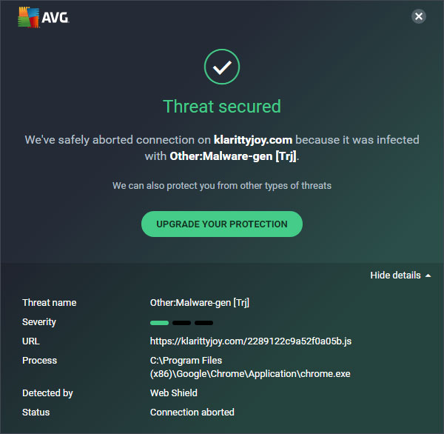Click the klarittyjoy.com JavaScript URL value

[251, 341]
